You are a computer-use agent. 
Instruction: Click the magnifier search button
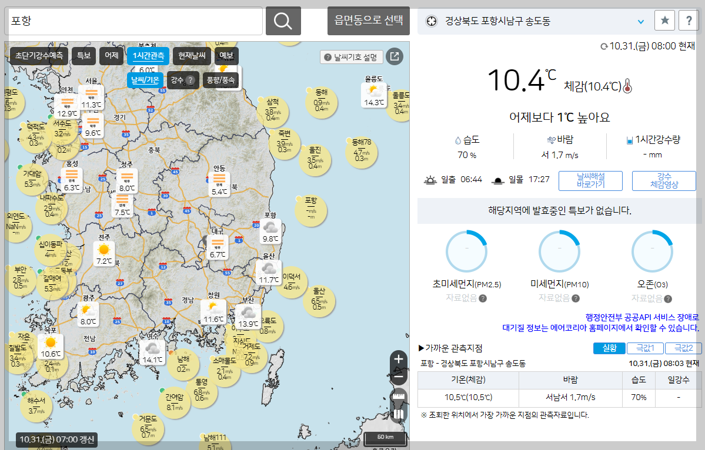coord(283,21)
